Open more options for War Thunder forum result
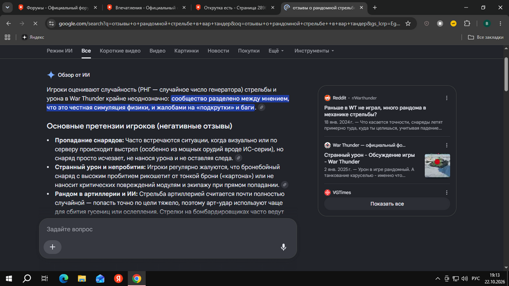 (x=447, y=146)
